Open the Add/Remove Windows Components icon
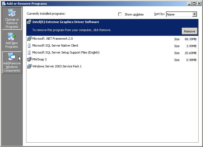Screen dimensions: 203x147 point(12,57)
